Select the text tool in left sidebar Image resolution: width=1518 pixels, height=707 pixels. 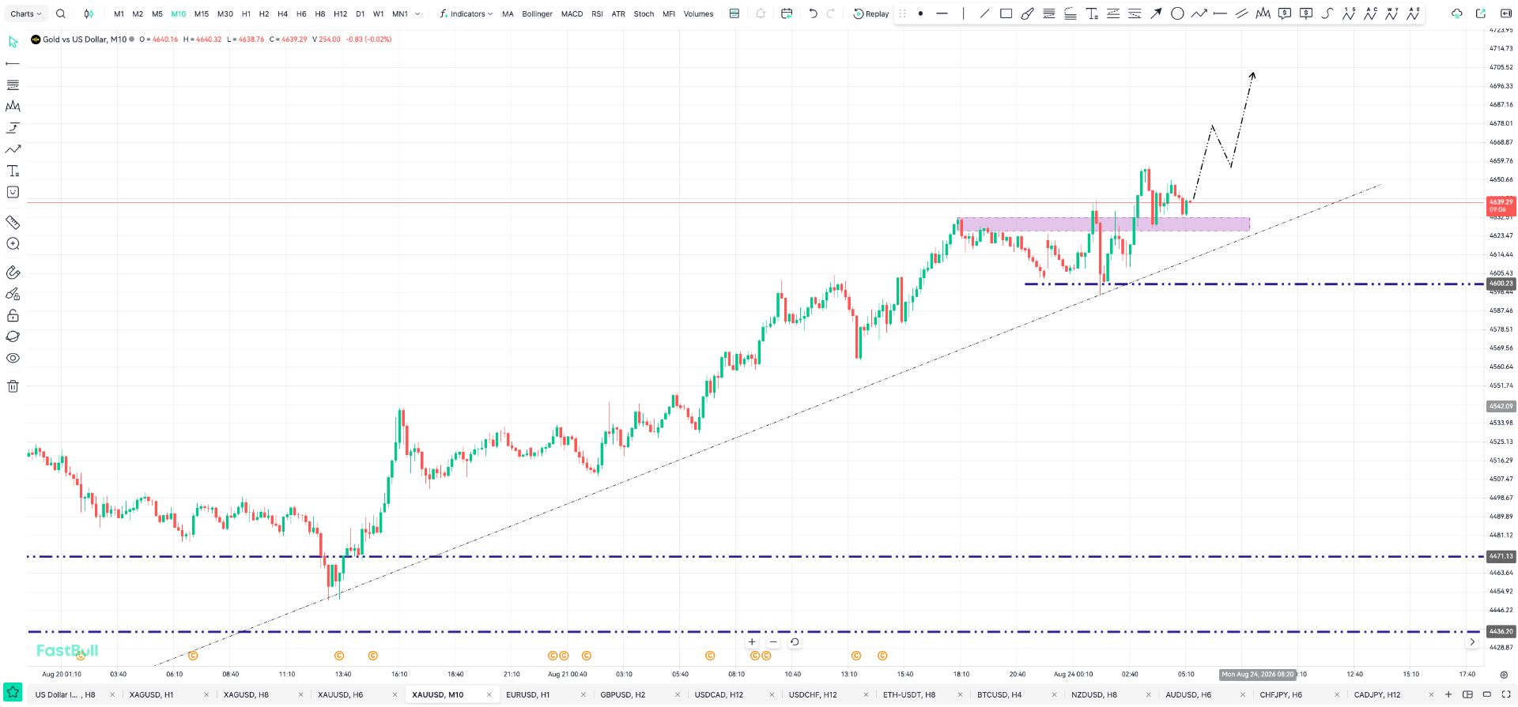tap(13, 171)
